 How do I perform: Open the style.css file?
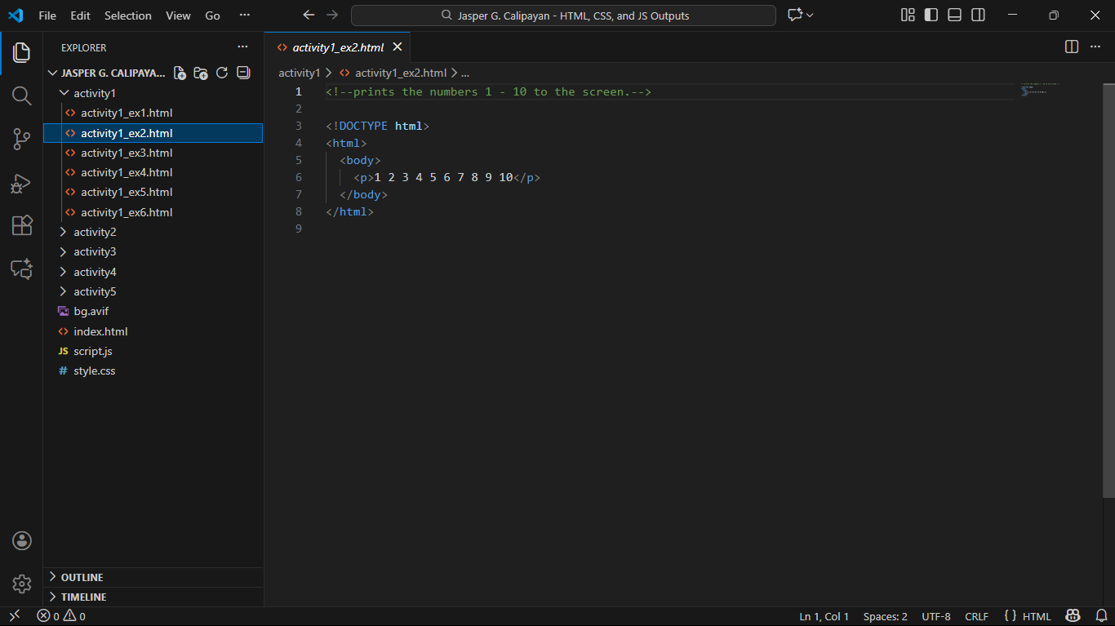[x=94, y=371]
